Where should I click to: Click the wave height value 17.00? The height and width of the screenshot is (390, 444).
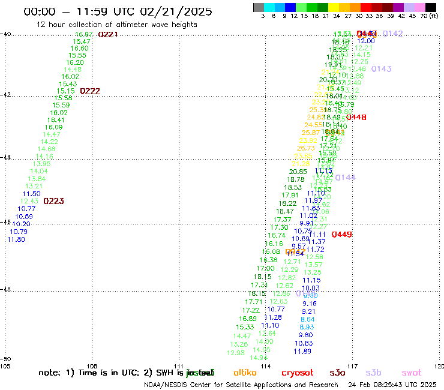tap(266, 268)
